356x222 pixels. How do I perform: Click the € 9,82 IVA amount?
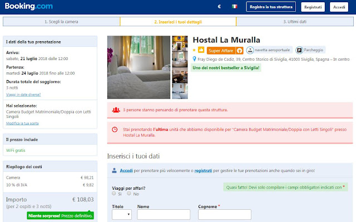click(88, 185)
